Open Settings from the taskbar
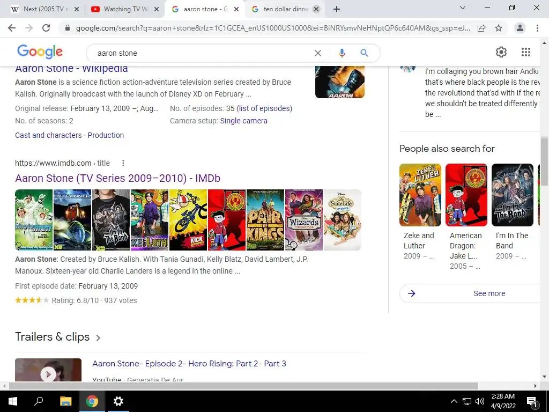Screen dimensions: 549x412 [x=118, y=401]
